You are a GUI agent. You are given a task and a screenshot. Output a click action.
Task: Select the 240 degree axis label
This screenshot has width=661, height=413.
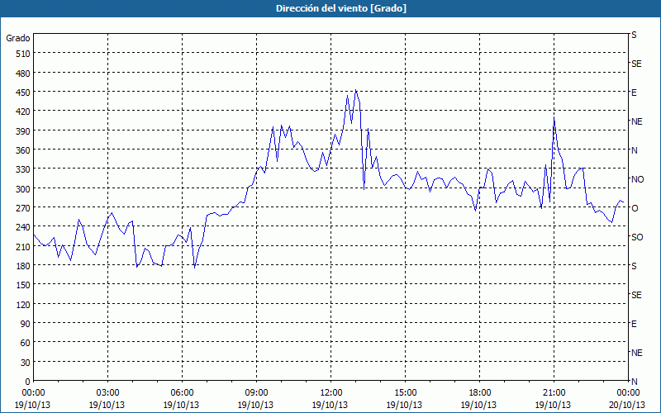tap(24, 228)
